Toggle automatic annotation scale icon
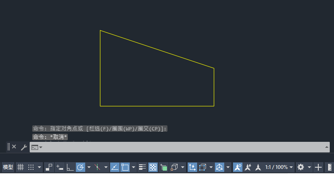The height and width of the screenshot is (174, 334). pos(248,167)
